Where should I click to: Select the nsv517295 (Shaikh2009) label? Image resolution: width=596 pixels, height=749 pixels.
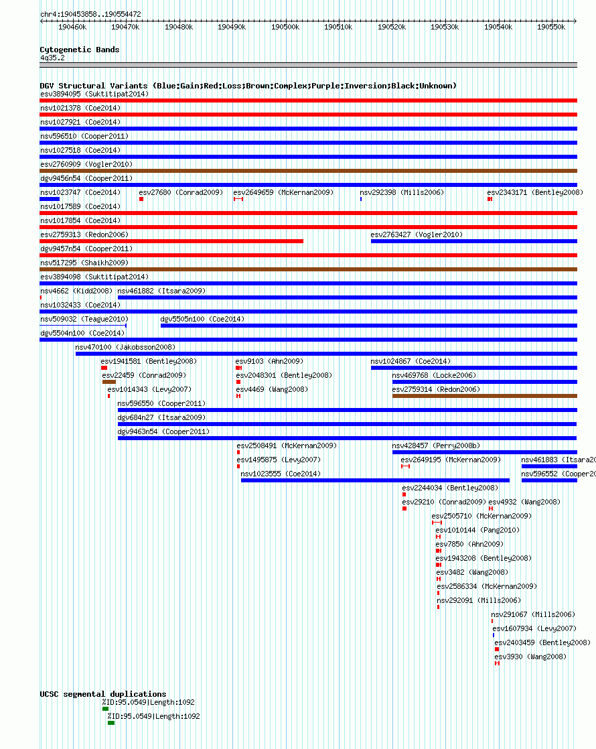84,263
